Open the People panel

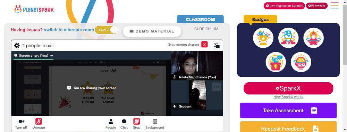111,124
